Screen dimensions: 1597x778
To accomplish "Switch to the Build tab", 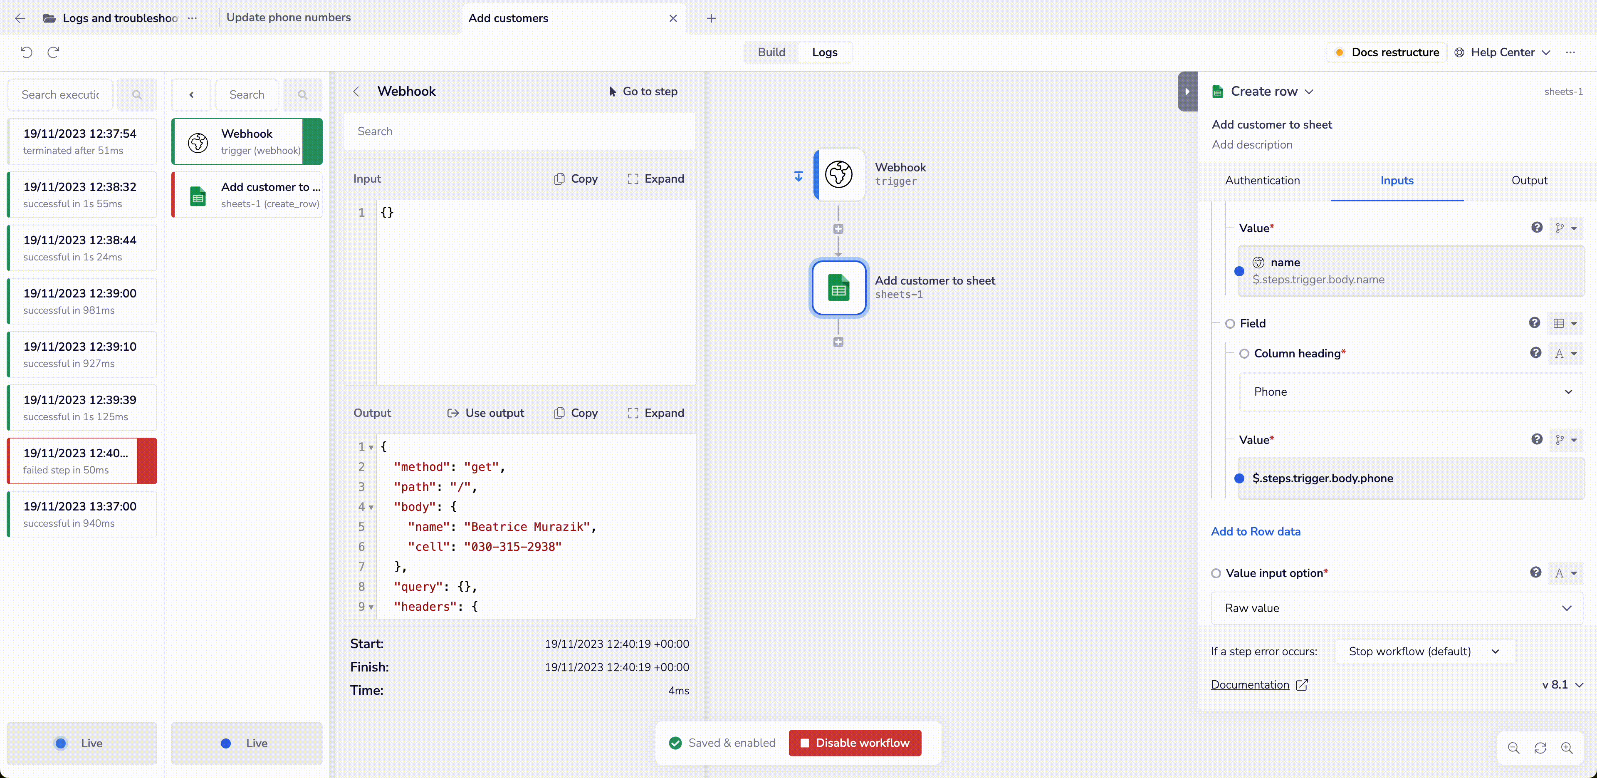I will (771, 52).
